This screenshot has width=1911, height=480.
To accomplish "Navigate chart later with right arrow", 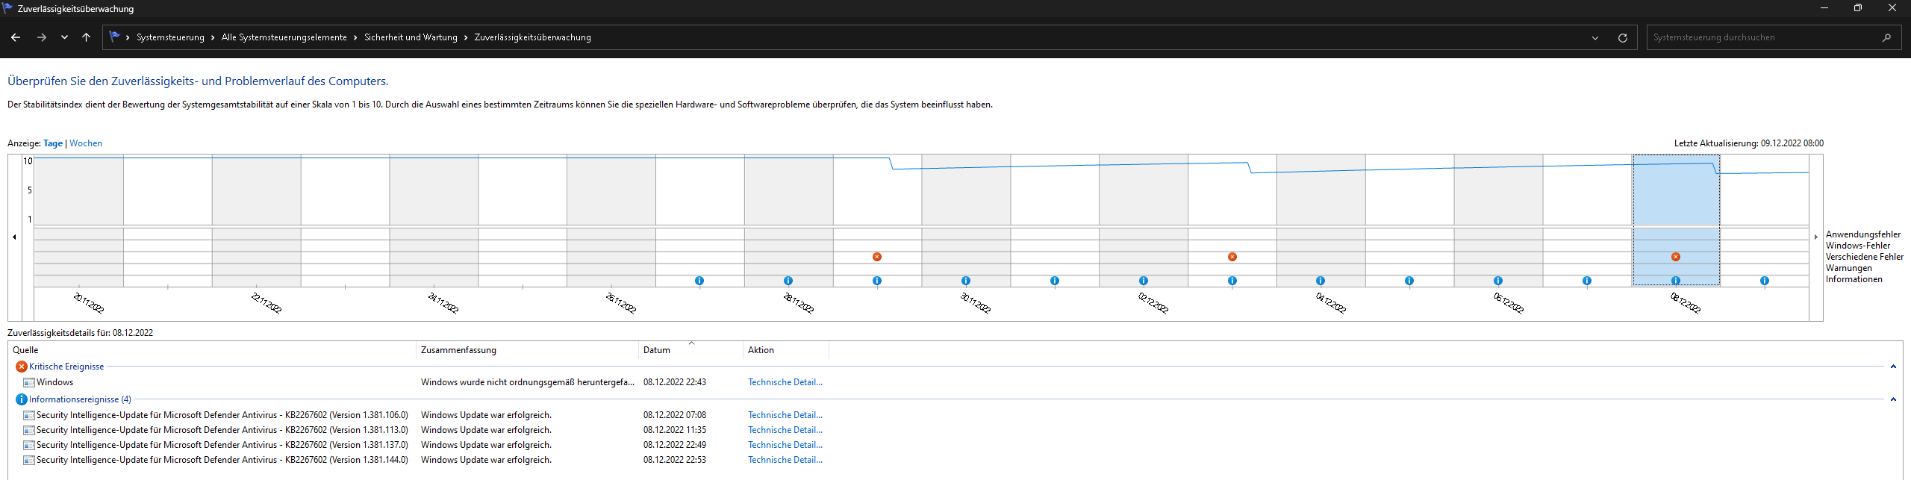I will [x=1816, y=237].
